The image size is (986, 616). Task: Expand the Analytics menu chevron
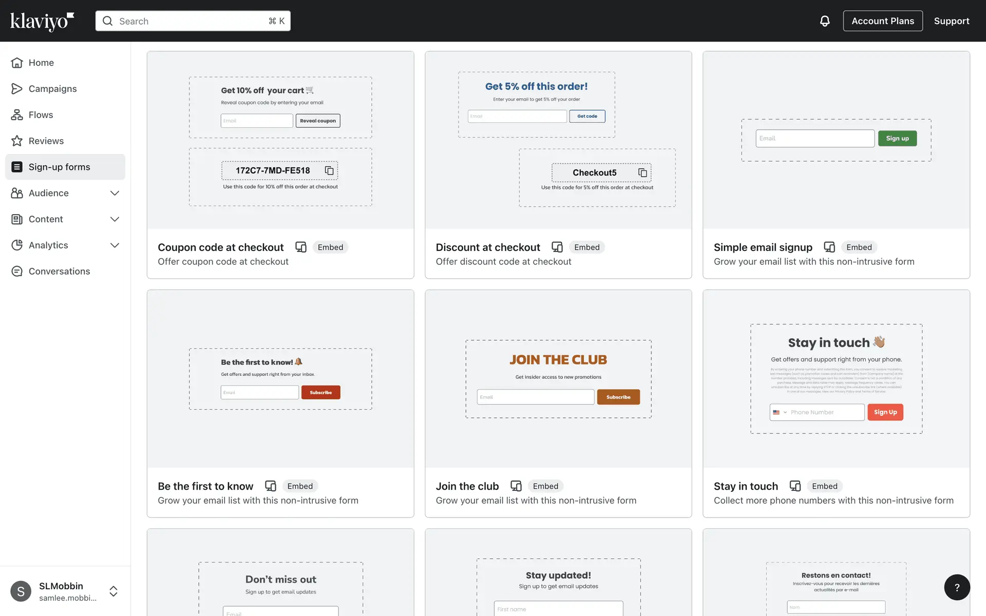pyautogui.click(x=115, y=245)
